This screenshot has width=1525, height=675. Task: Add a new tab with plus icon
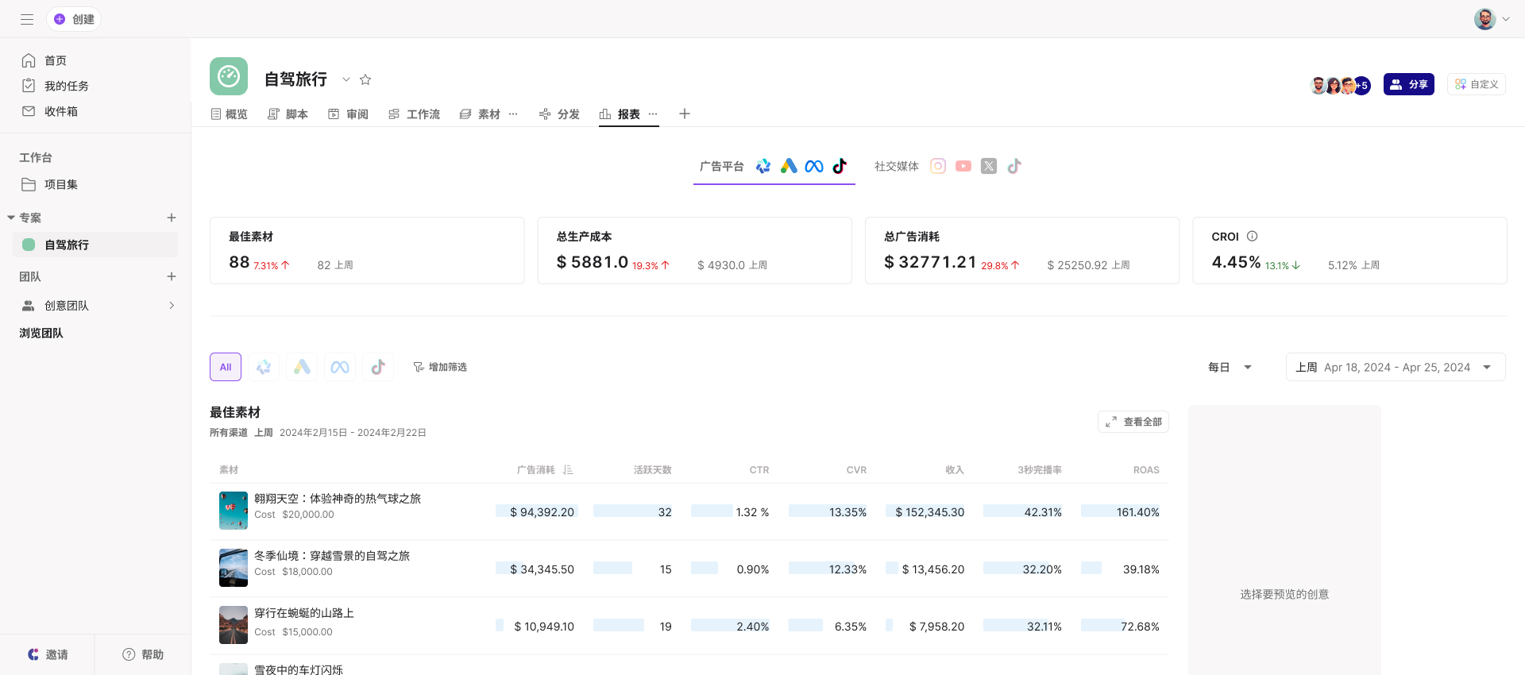point(685,114)
